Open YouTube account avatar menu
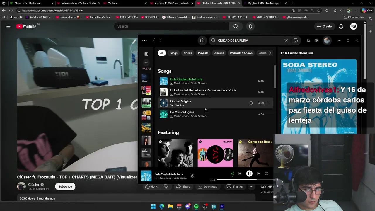 pyautogui.click(x=354, y=26)
